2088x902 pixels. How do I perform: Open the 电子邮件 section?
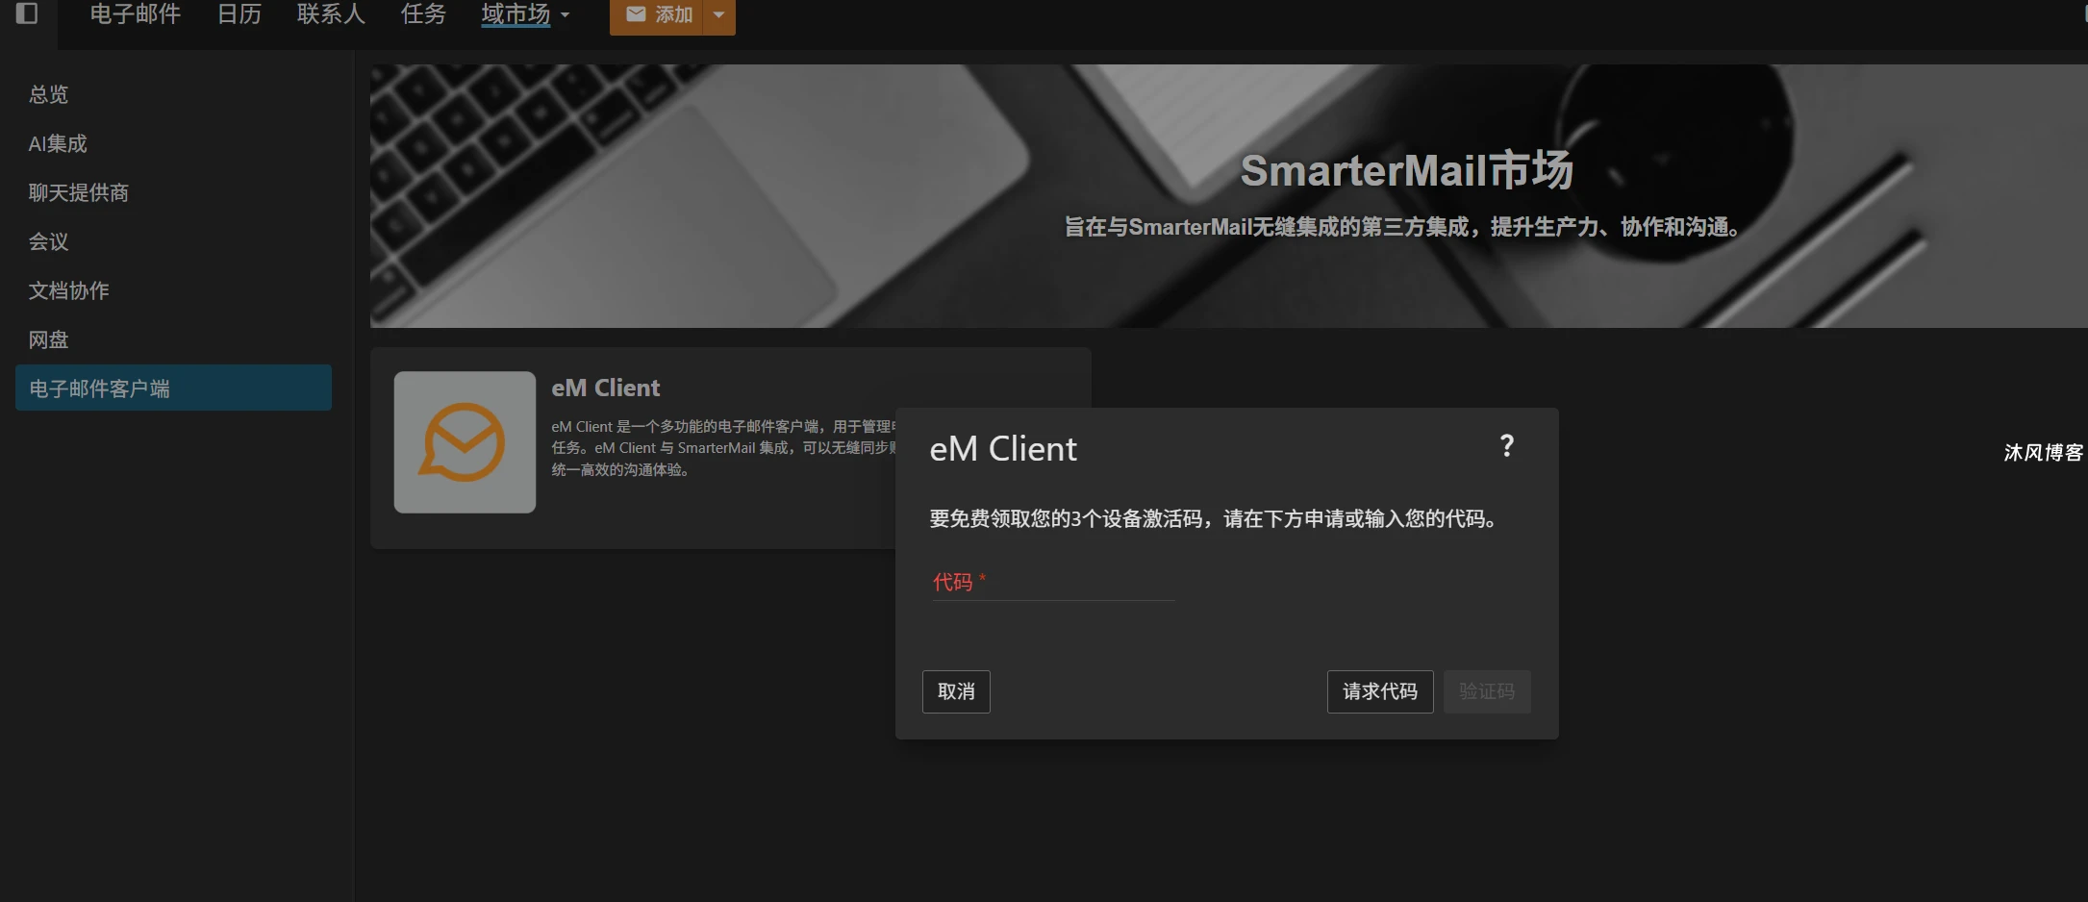(135, 14)
